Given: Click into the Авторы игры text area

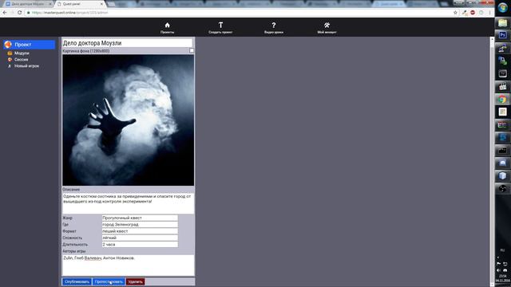Looking at the screenshot, I should pyautogui.click(x=128, y=265).
